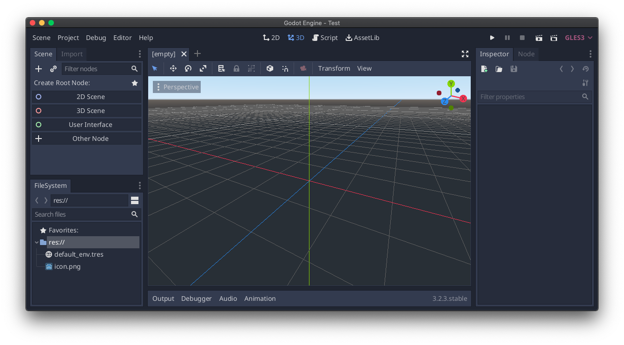Toggle distraction-free mode
This screenshot has height=345, width=624.
pyautogui.click(x=465, y=54)
